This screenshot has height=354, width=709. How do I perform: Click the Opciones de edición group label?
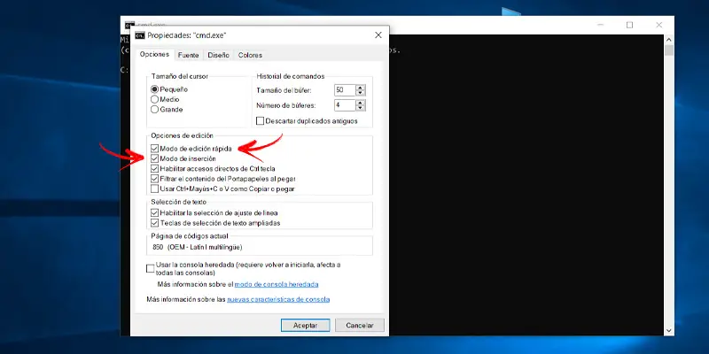click(182, 135)
